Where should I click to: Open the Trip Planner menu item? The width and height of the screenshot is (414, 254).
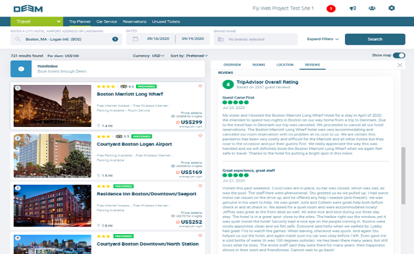click(80, 21)
